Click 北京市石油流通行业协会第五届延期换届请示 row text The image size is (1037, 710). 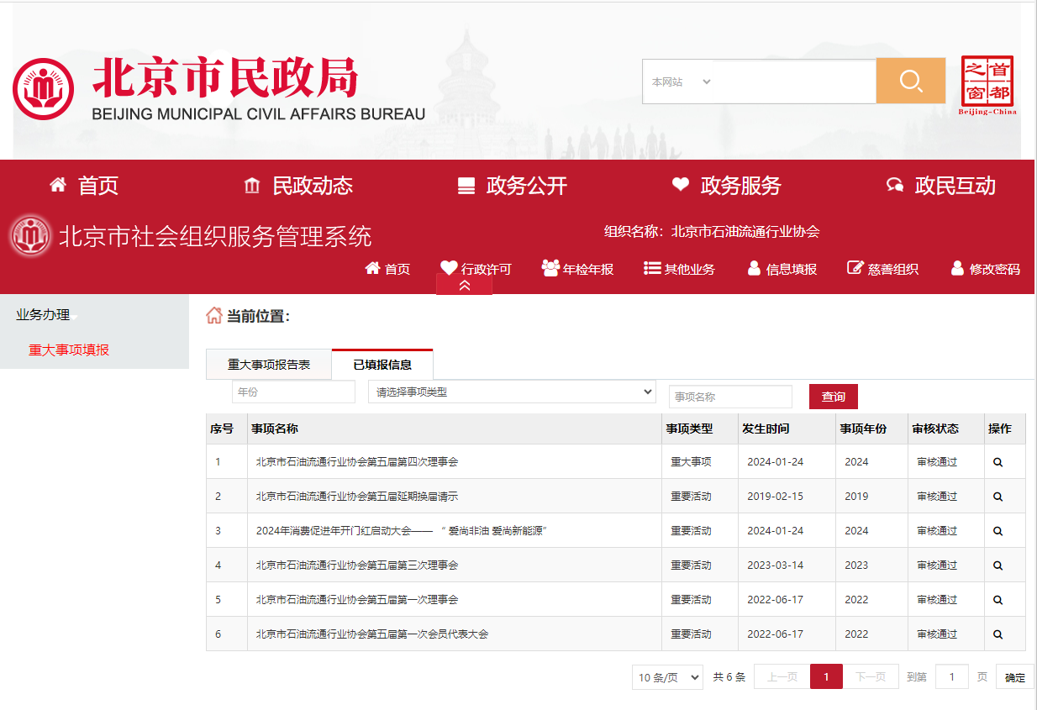357,497
